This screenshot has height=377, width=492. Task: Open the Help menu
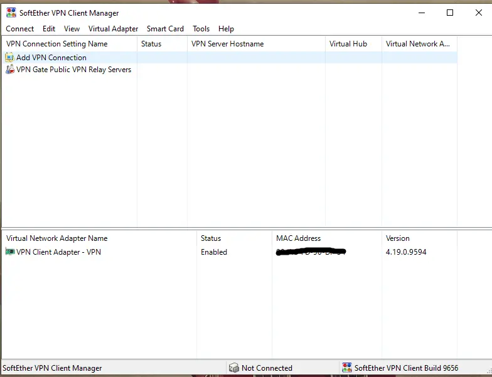[x=226, y=29]
